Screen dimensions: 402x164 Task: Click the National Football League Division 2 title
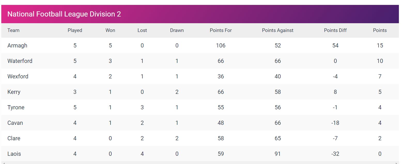click(x=64, y=14)
